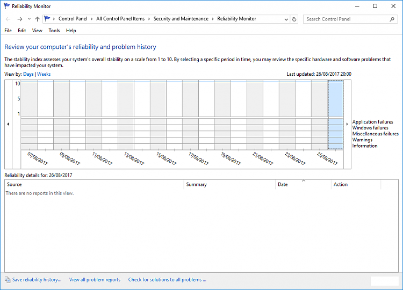Open the Edit menu
Screen dimensions: 403x290
(22, 31)
